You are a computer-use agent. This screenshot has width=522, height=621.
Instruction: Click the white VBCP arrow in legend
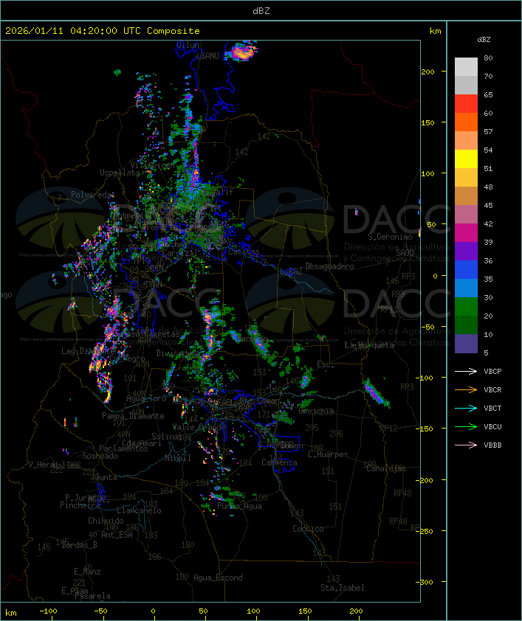tap(466, 372)
